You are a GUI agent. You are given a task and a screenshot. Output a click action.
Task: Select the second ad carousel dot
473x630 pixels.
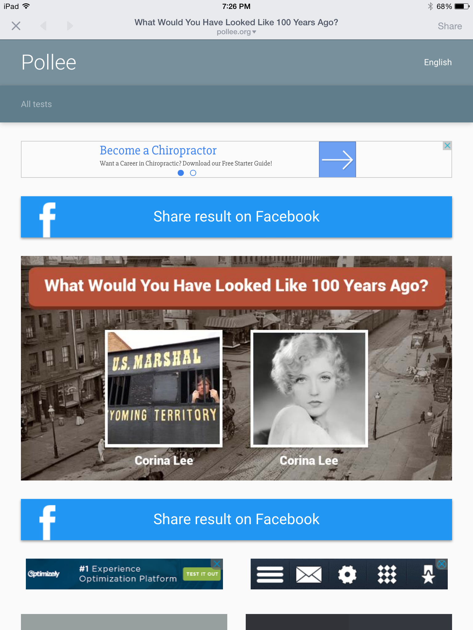pos(193,173)
